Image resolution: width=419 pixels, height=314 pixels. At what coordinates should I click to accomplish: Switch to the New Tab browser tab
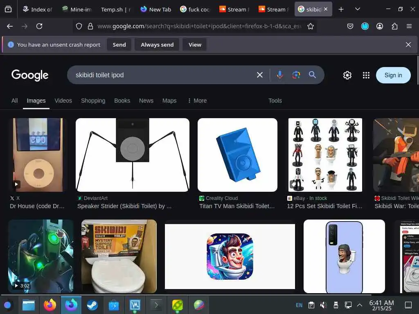[x=156, y=9]
